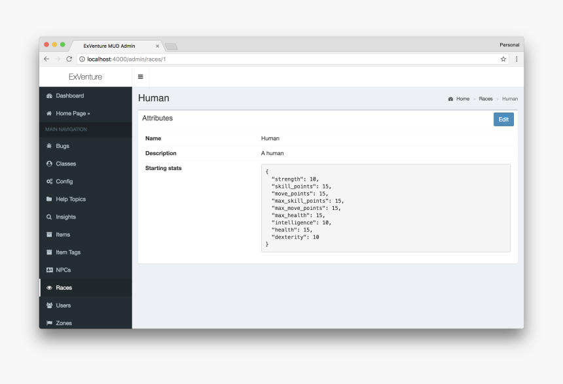The width and height of the screenshot is (563, 384).
Task: Select Item Tags in the sidebar
Action: [x=86, y=253]
